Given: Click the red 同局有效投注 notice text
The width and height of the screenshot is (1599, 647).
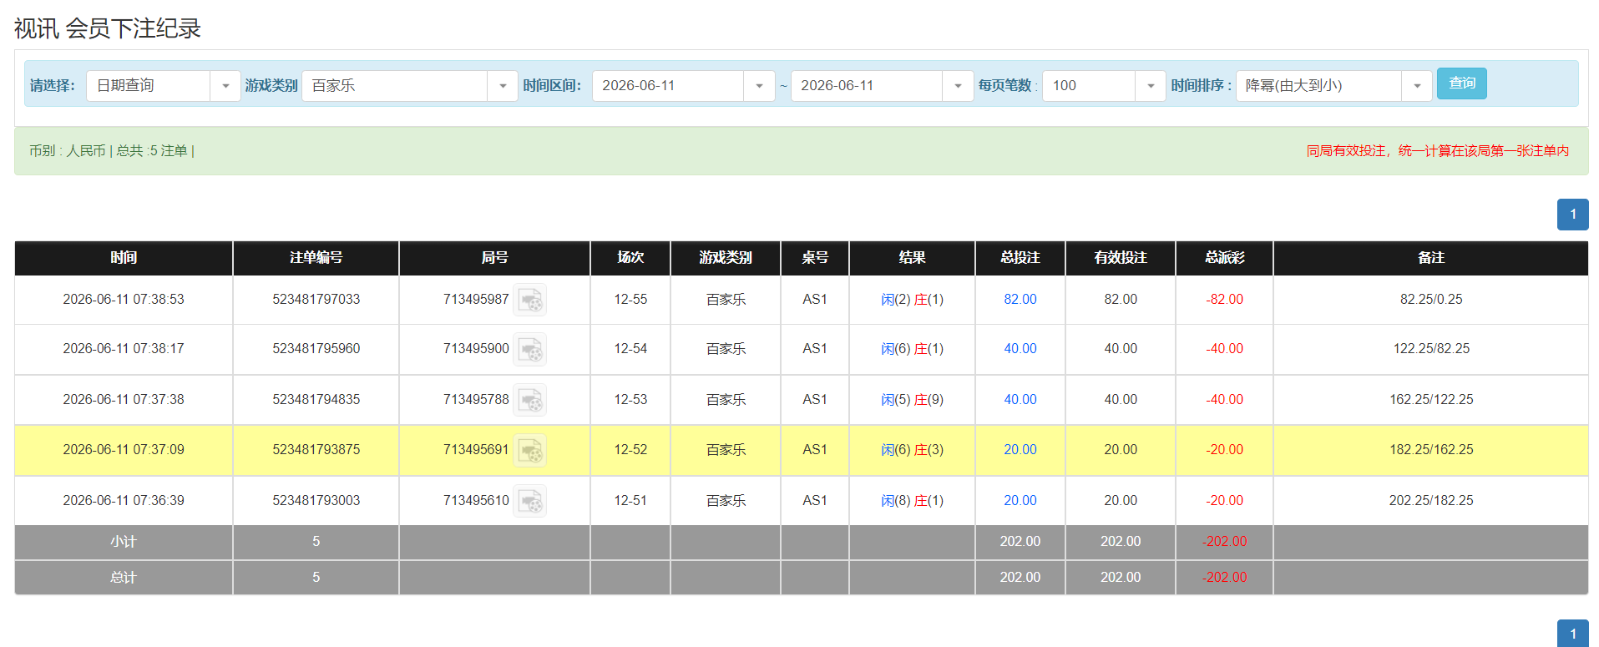Looking at the screenshot, I should pyautogui.click(x=1438, y=151).
